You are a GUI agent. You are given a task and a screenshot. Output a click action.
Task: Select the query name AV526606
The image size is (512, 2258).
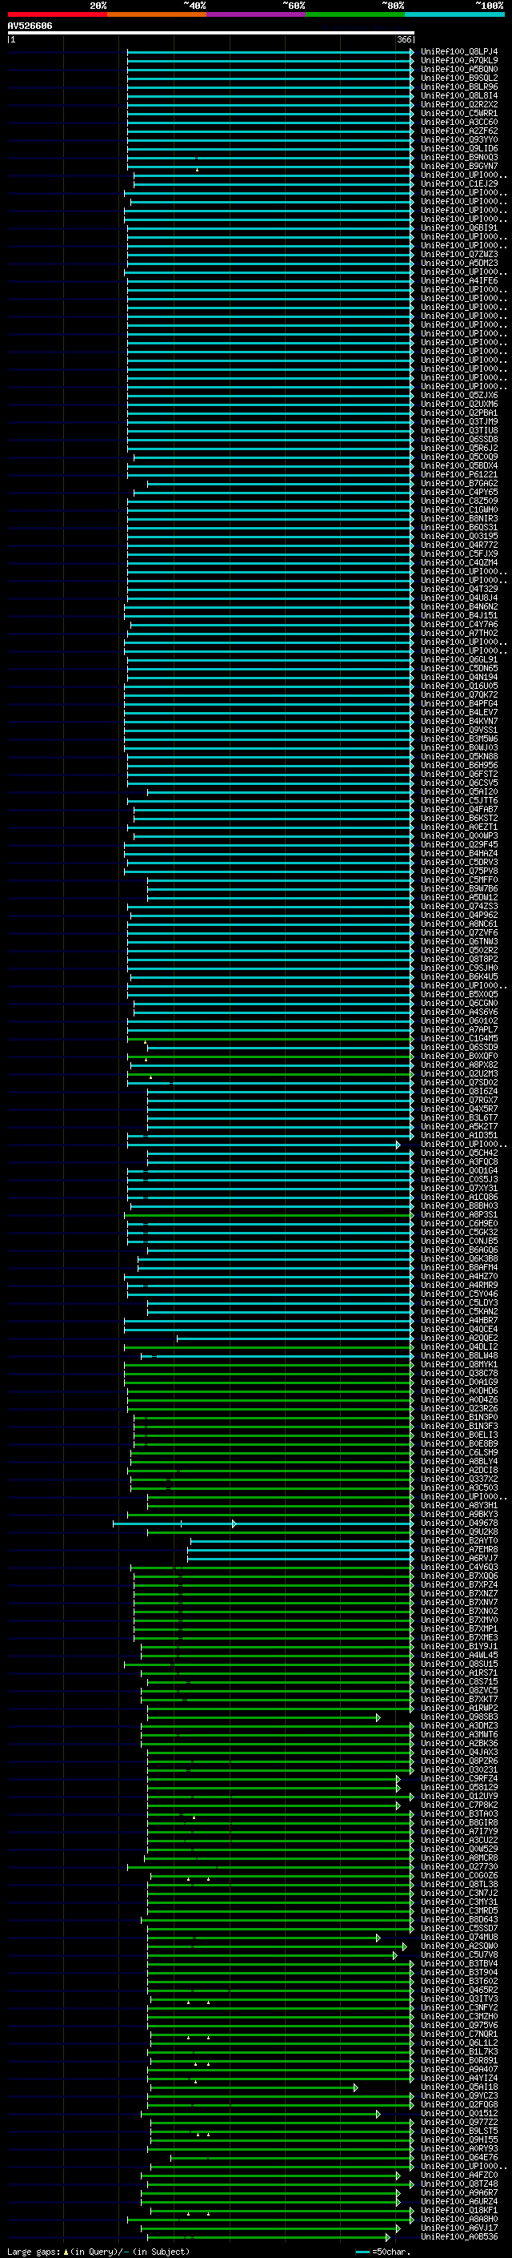tap(30, 26)
